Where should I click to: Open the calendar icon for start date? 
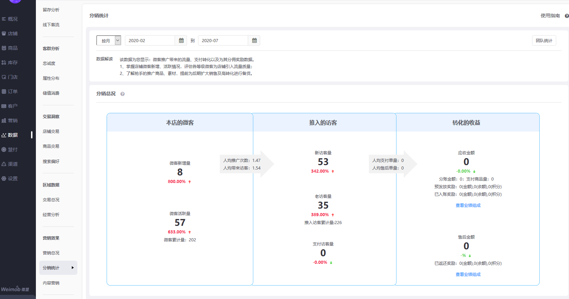coord(181,40)
